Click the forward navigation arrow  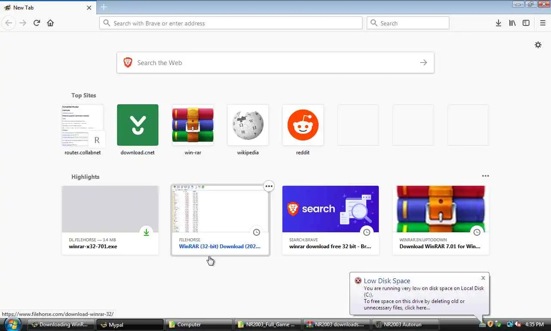(x=23, y=23)
